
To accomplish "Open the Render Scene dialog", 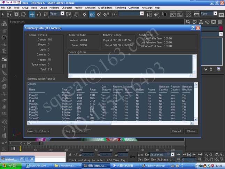I will coord(196,14).
